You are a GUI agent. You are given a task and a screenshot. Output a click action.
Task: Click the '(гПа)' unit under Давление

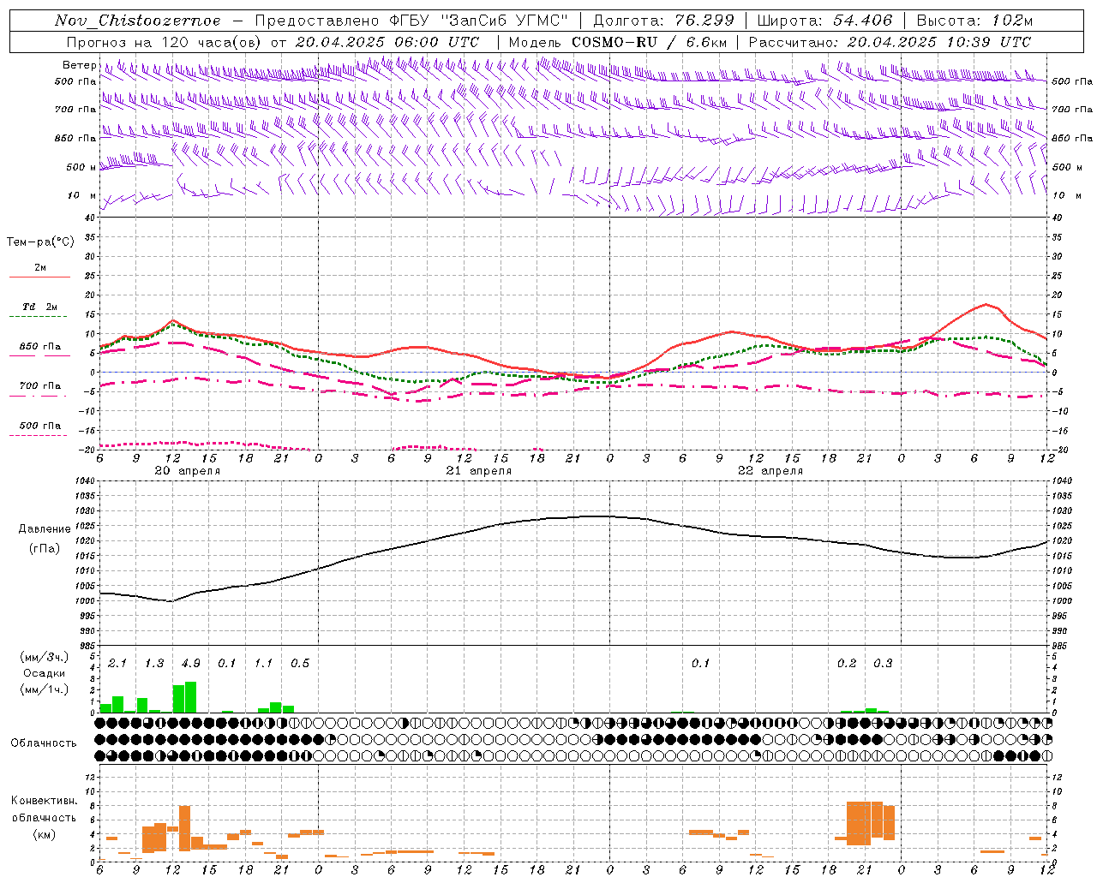[x=45, y=548]
